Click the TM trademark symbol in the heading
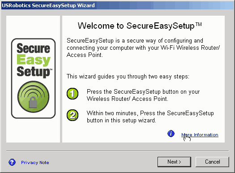This screenshot has height=173, width=235. pyautogui.click(x=199, y=24)
